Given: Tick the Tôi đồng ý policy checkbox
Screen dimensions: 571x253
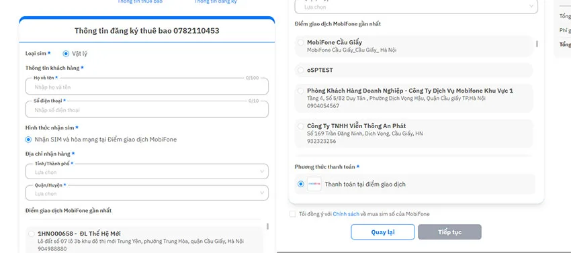Looking at the screenshot, I should [293, 214].
